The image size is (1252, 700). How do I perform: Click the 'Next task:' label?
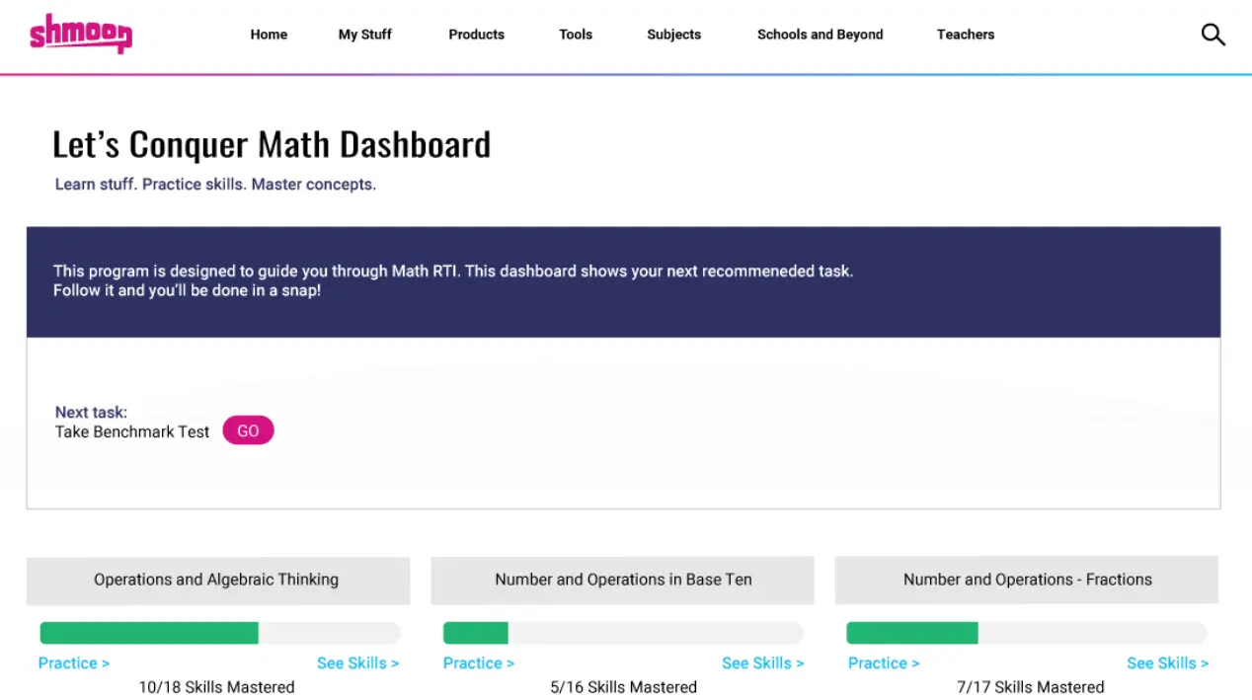click(x=91, y=413)
